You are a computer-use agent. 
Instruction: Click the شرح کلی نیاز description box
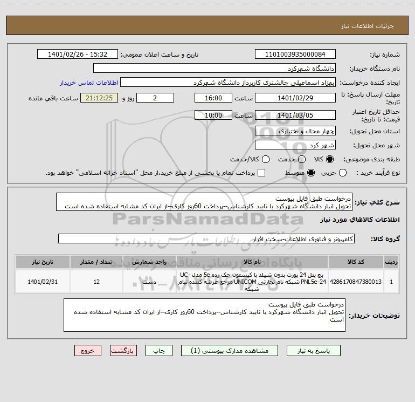coord(204,202)
